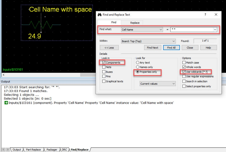
Task: Click the dialog Close button
Action: pos(190,47)
